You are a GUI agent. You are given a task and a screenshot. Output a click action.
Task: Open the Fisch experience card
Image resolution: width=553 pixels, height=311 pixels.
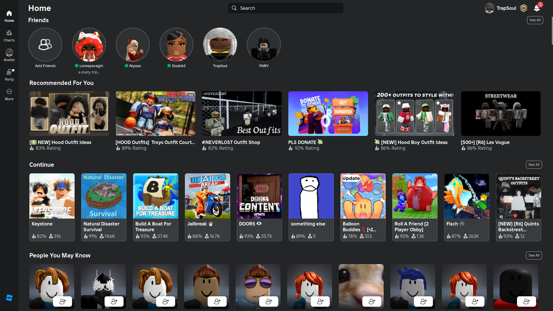point(467,207)
